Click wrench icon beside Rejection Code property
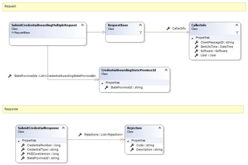 pyautogui.click(x=132, y=145)
